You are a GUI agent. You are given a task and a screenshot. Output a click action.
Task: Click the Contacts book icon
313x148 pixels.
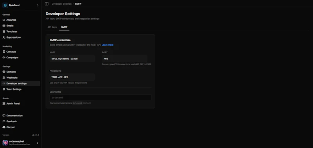4,52
